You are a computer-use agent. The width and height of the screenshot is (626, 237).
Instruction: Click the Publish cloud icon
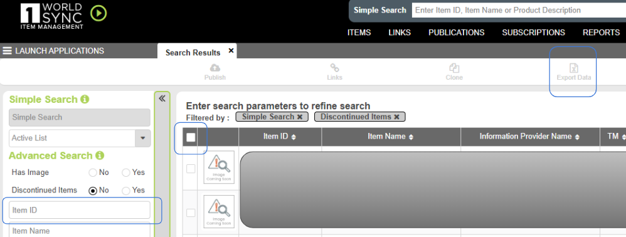(x=215, y=68)
